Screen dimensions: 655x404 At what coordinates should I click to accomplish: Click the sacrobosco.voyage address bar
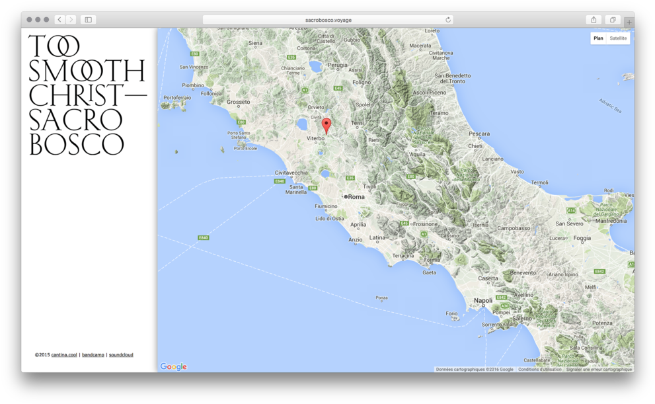(x=327, y=20)
